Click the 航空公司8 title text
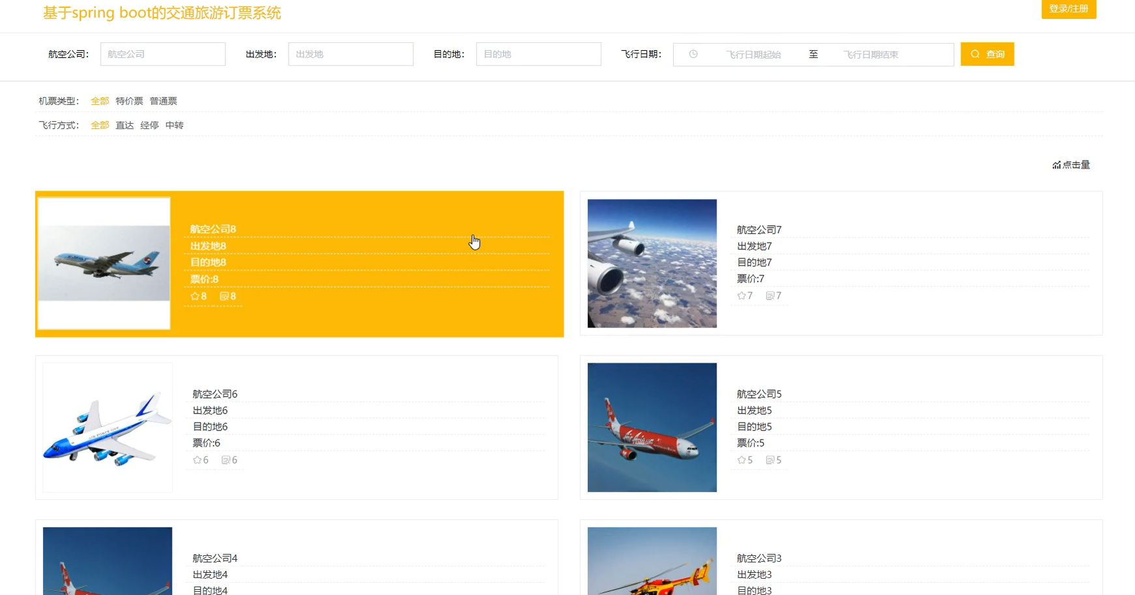 pos(213,229)
